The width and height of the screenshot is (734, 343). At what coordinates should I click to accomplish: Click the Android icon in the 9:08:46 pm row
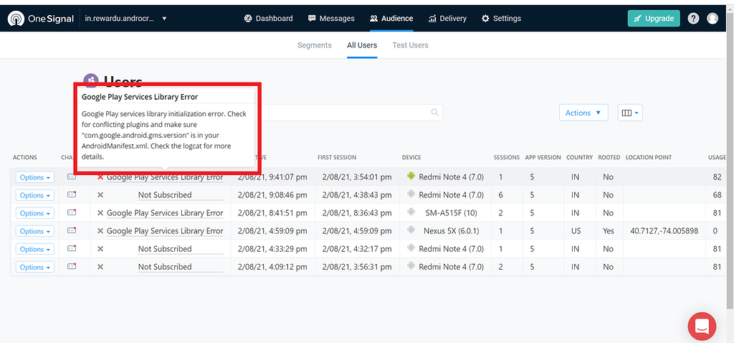(x=411, y=194)
